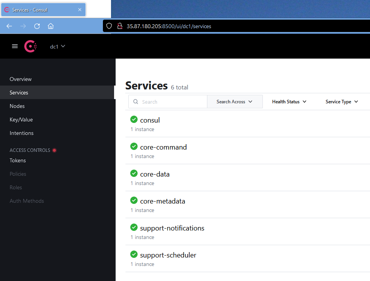Click '1 instance' under core-data
This screenshot has height=281, width=370.
(142, 183)
